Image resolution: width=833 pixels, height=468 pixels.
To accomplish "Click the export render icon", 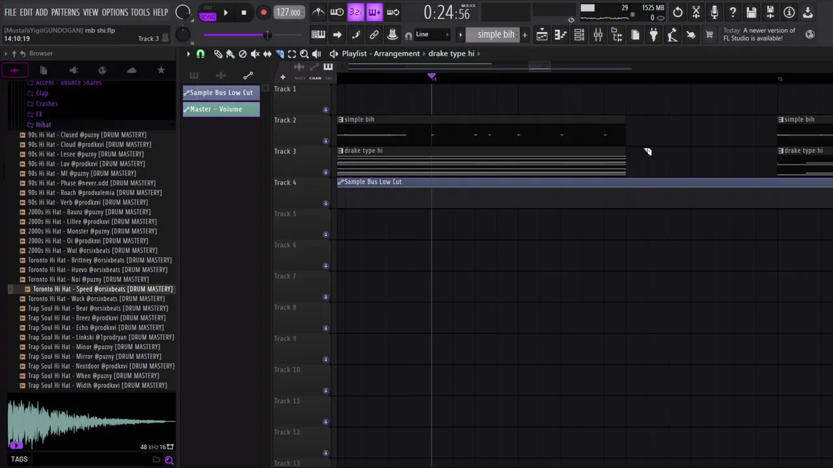I will [x=771, y=12].
